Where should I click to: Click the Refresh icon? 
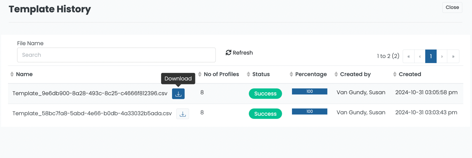228,53
